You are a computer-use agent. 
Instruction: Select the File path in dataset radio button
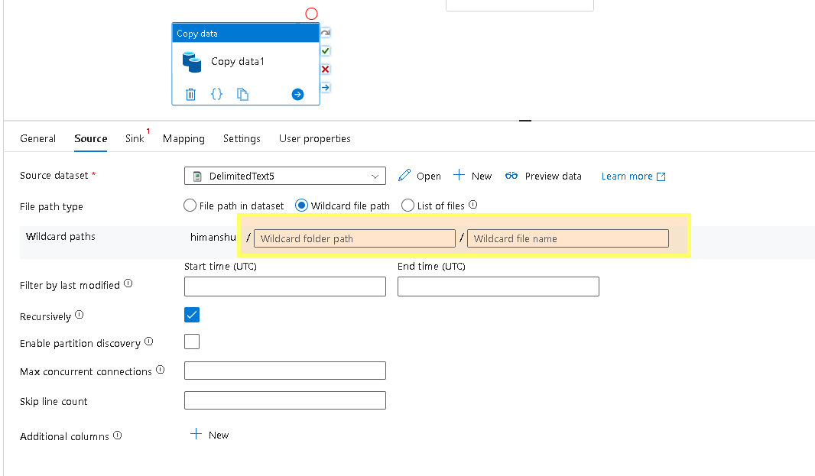click(190, 206)
